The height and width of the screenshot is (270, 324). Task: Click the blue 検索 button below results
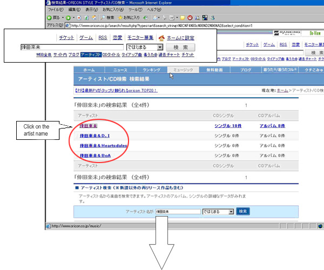[x=243, y=211]
